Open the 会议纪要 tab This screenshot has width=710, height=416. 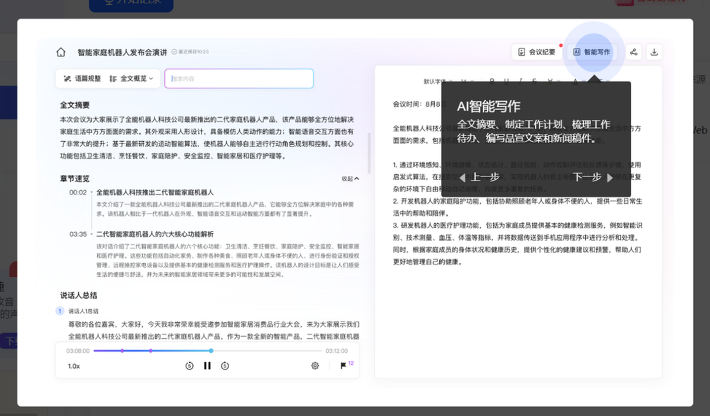pyautogui.click(x=536, y=52)
